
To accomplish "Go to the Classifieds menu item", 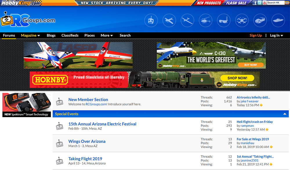I will (70, 35).
